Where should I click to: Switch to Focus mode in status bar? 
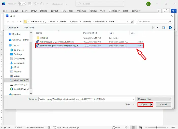pos(116,127)
